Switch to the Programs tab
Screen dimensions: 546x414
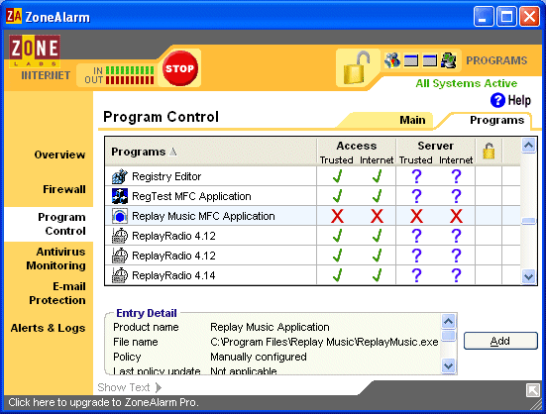pos(496,120)
